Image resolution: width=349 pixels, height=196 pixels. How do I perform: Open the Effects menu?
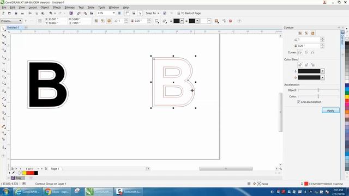click(57, 7)
